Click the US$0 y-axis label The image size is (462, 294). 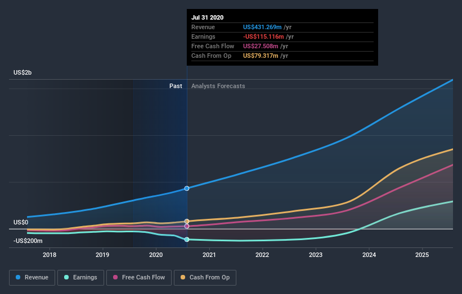click(x=21, y=222)
